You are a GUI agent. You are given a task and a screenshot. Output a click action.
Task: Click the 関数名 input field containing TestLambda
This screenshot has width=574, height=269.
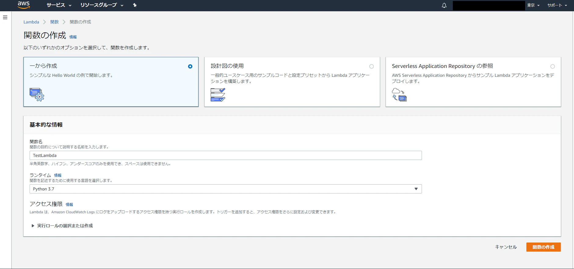tap(226, 155)
